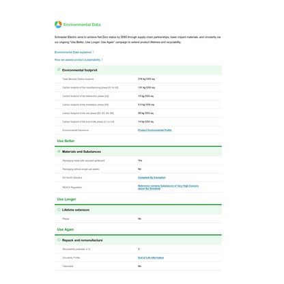This screenshot has height=284, width=284.
Task: Click the Repack and remanufacture section icon
Action: coord(59,240)
